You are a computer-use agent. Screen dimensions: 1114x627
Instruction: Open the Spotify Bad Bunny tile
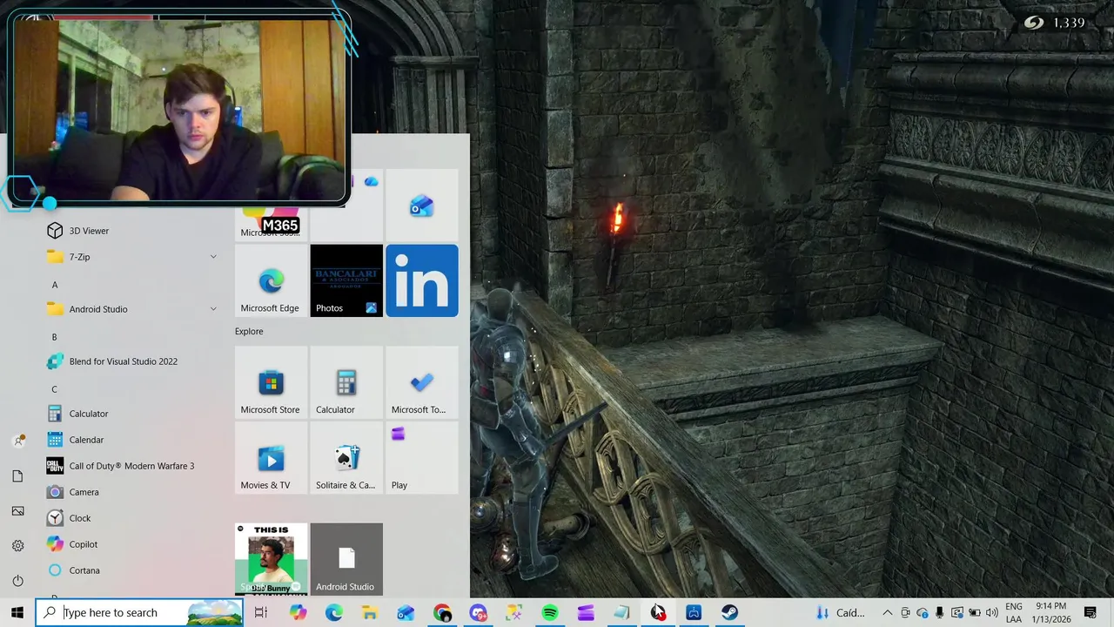(271, 559)
